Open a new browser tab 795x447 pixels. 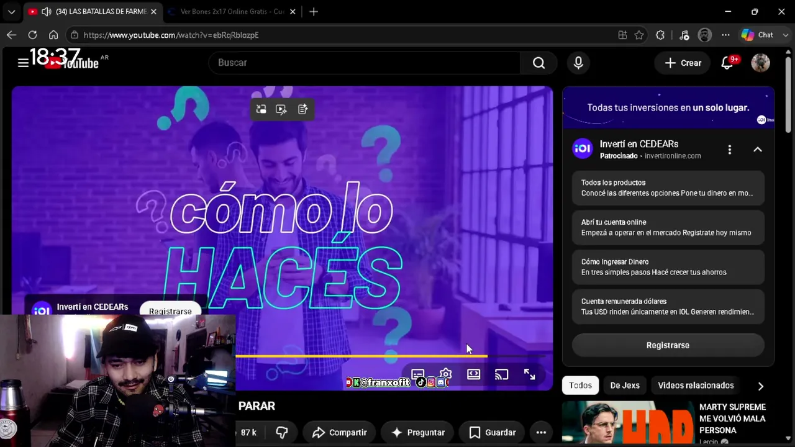(314, 12)
